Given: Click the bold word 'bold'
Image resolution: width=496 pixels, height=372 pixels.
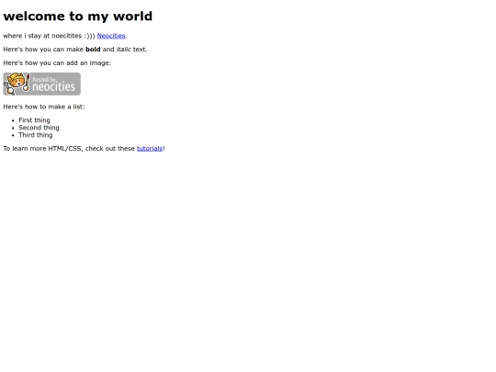Looking at the screenshot, I should tap(93, 50).
